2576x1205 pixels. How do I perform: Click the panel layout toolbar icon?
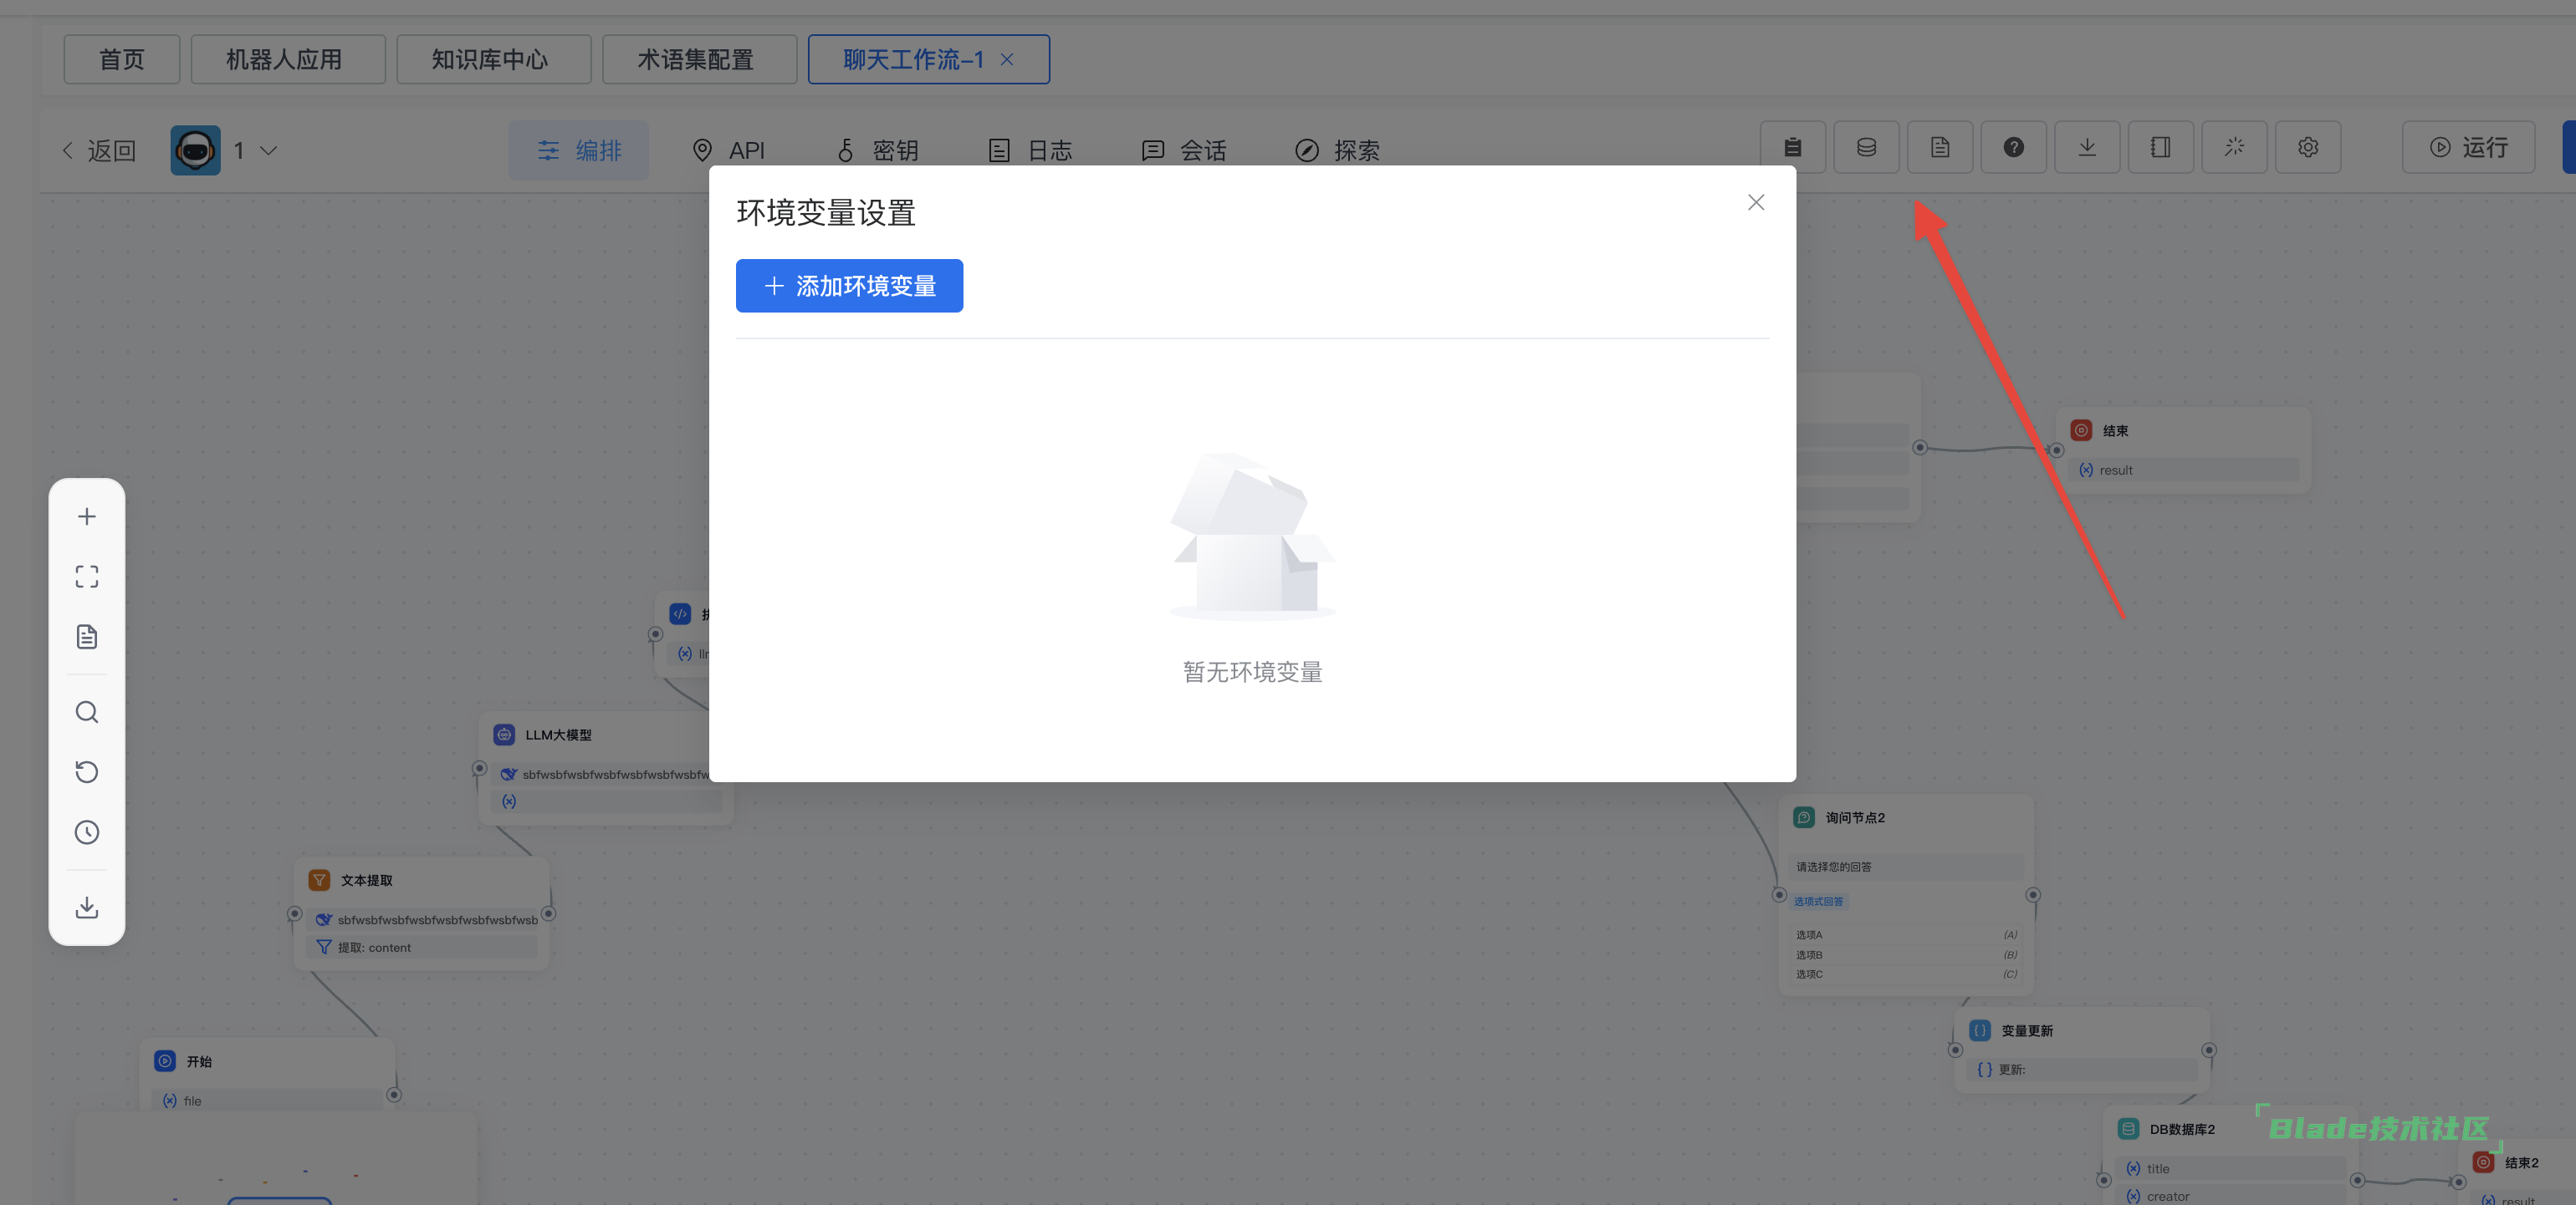coord(2160,147)
